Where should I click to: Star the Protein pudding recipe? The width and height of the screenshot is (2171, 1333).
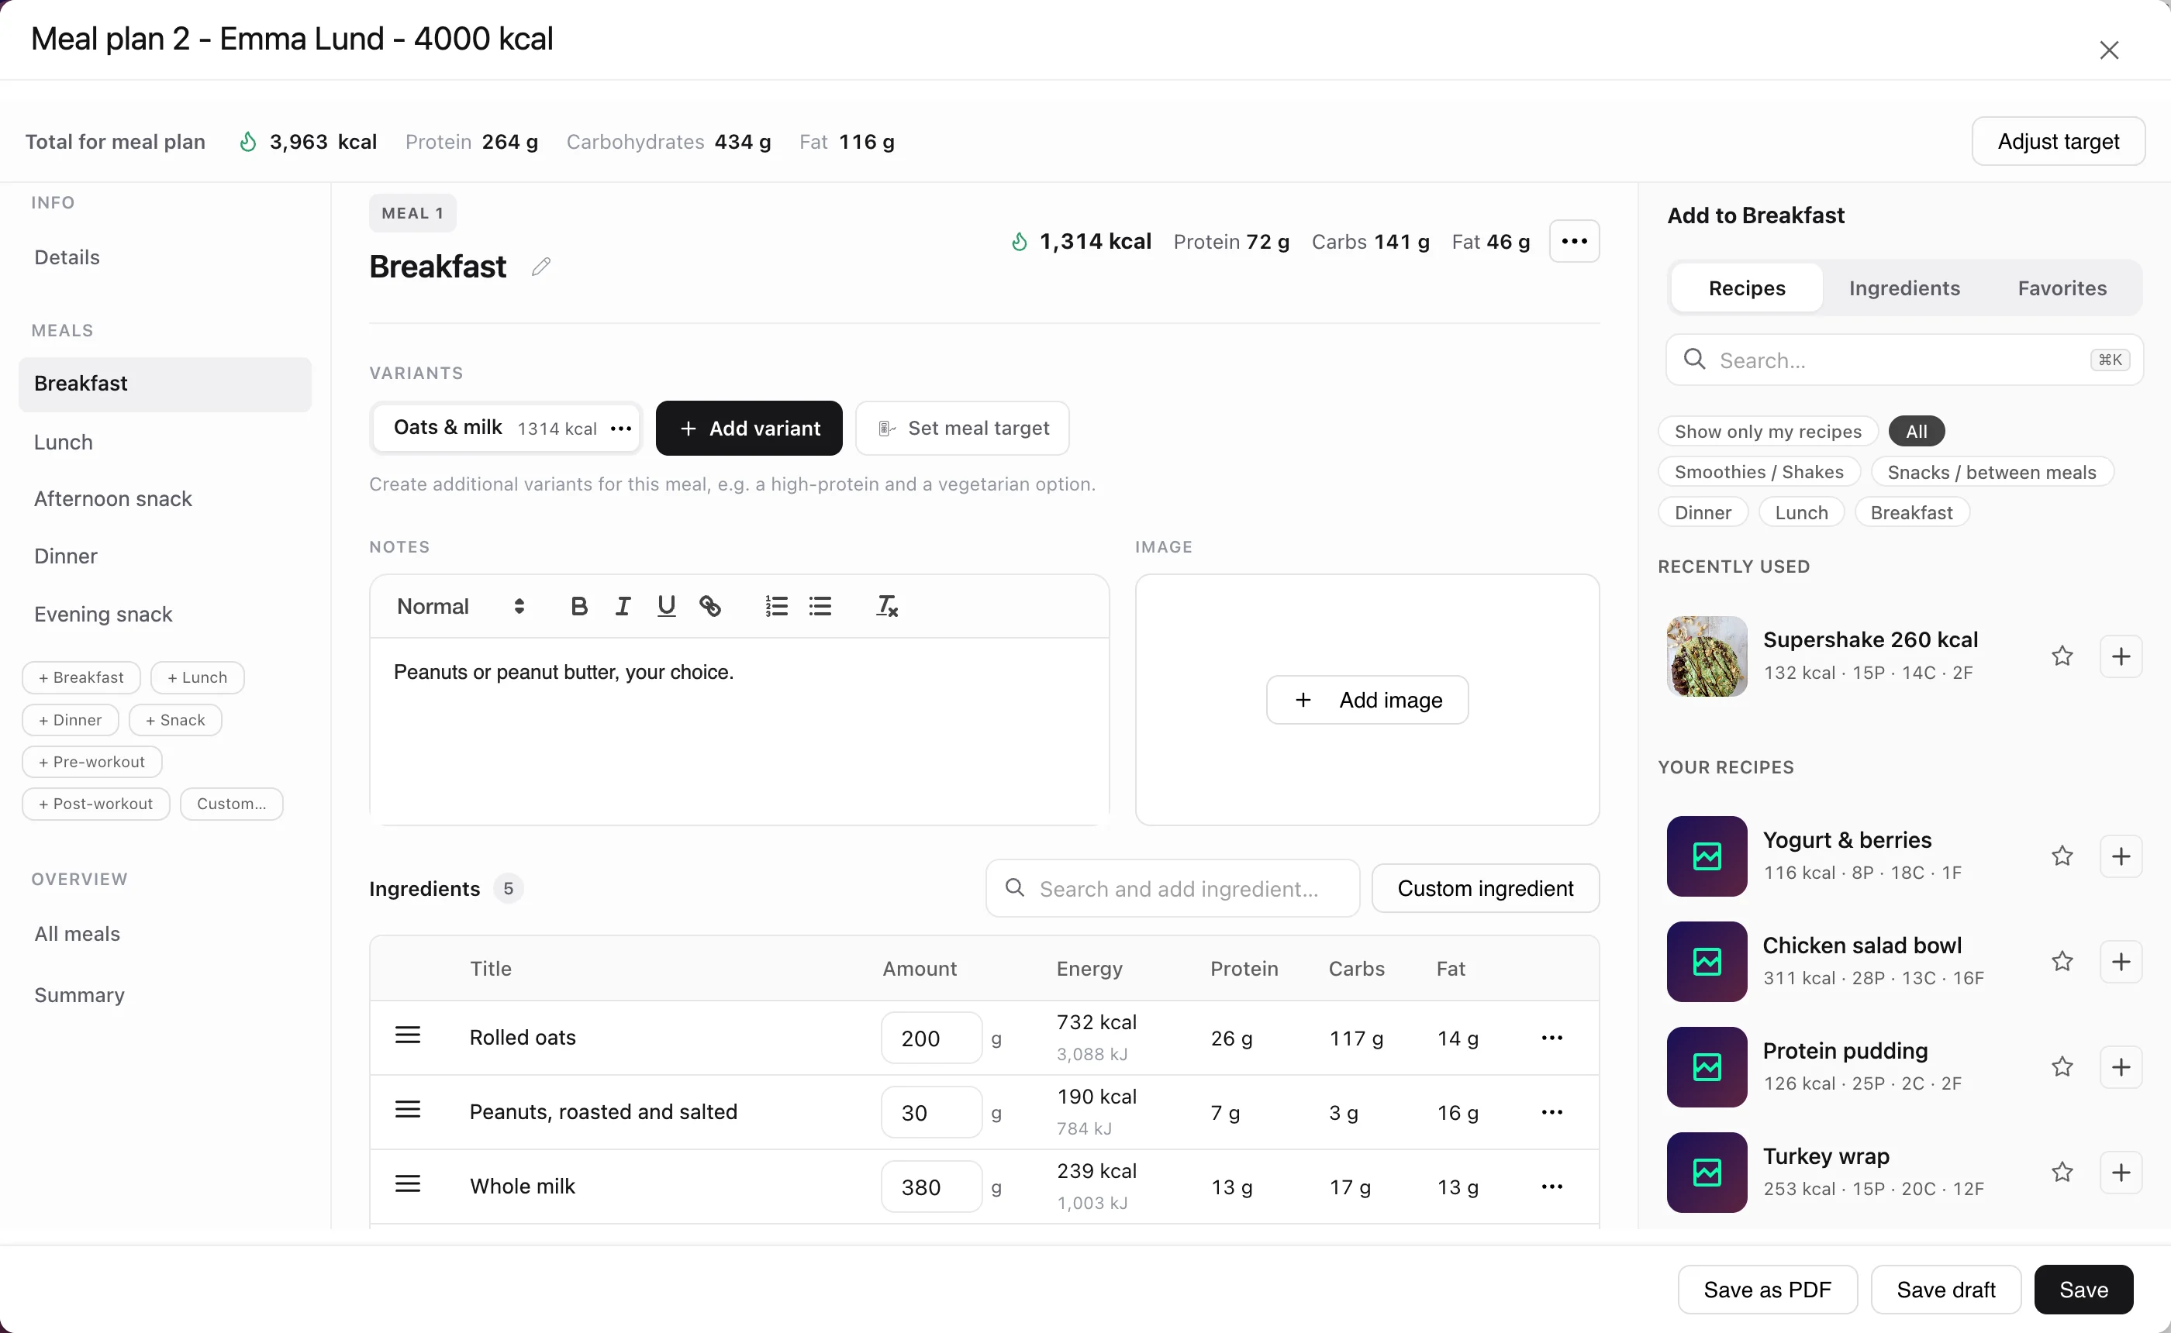click(x=2062, y=1066)
